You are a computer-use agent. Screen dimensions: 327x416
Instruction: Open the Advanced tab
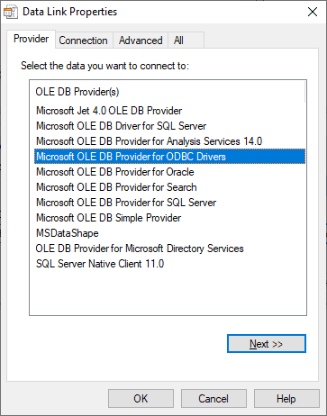pyautogui.click(x=141, y=41)
